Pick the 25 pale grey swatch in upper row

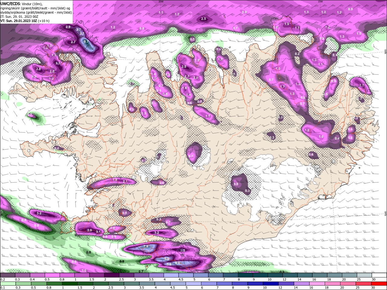coord(365,275)
